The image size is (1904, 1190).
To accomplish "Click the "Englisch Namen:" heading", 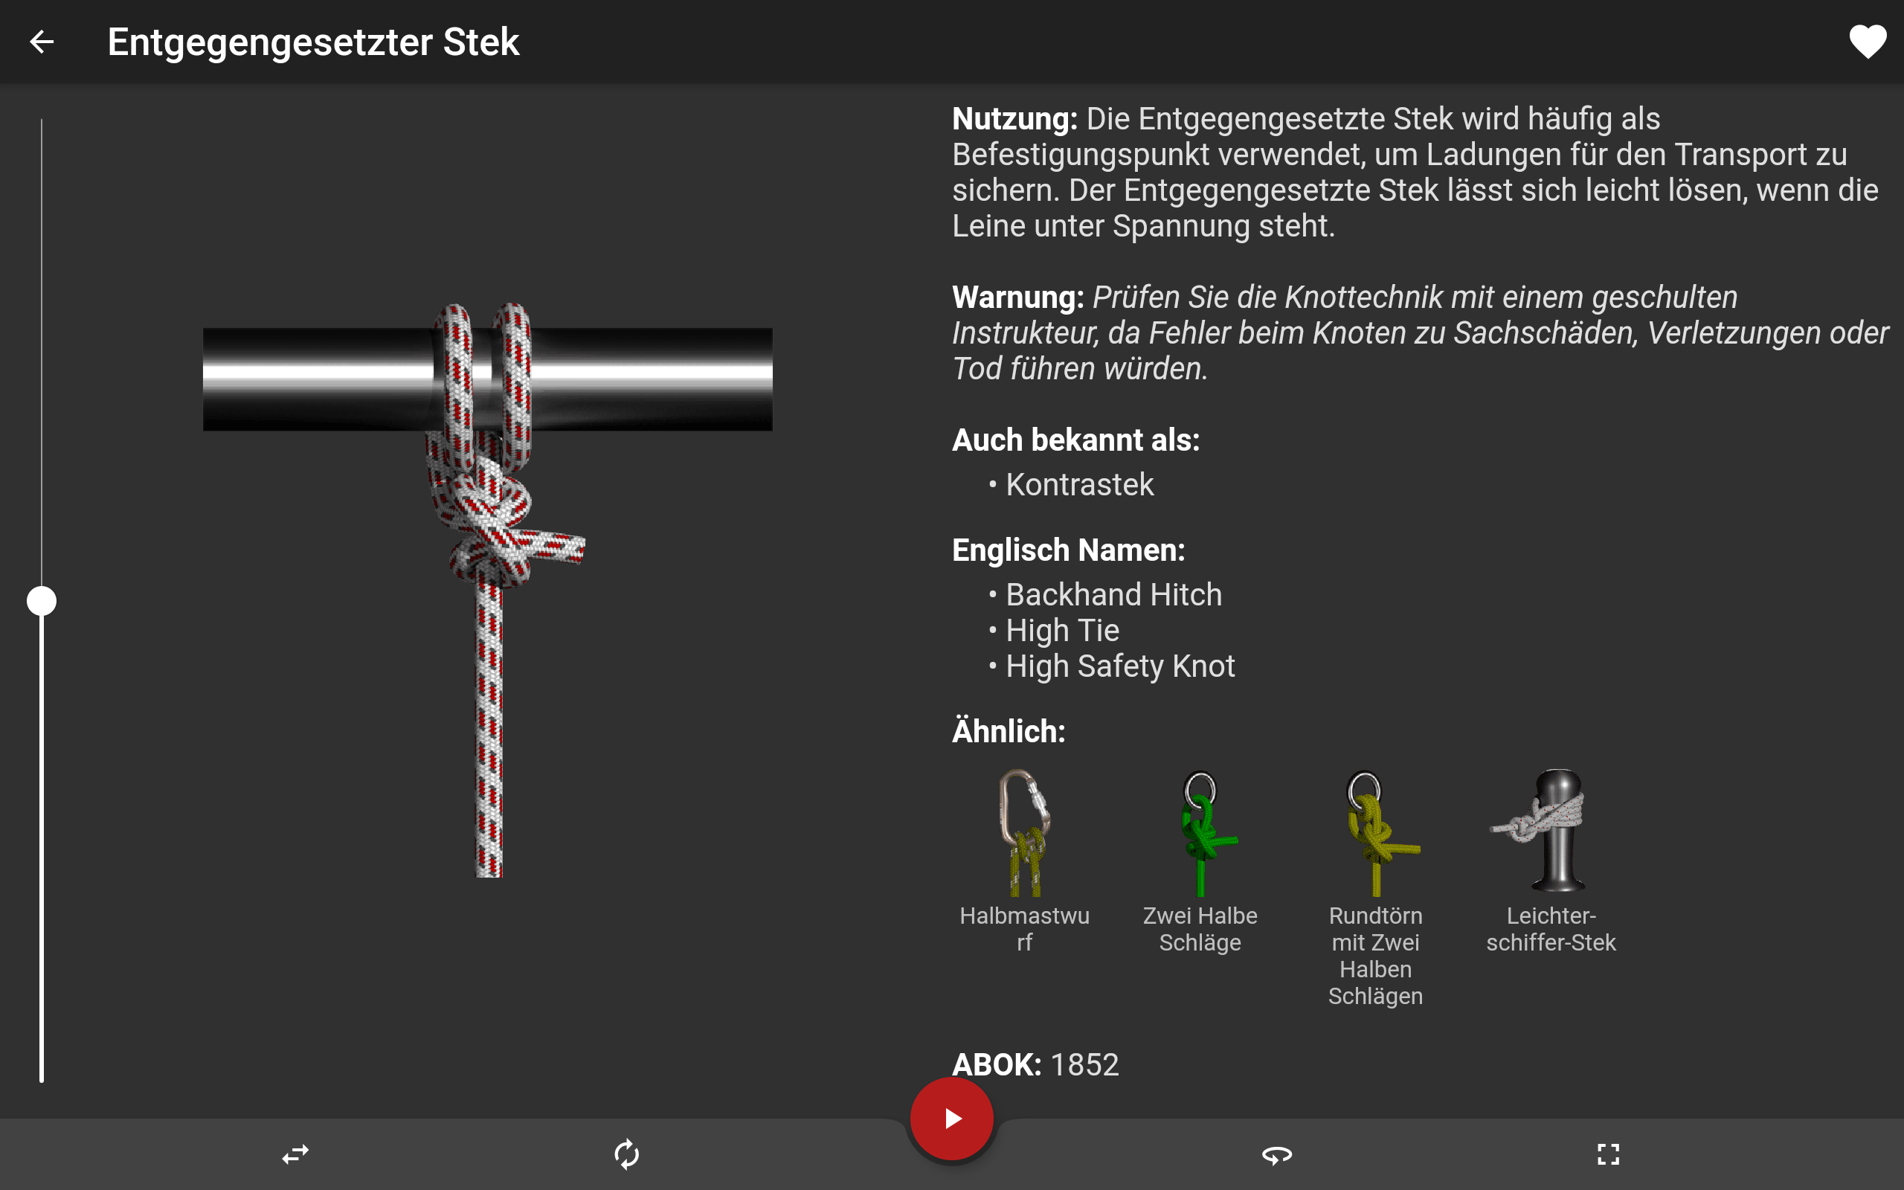I will click(x=1069, y=550).
